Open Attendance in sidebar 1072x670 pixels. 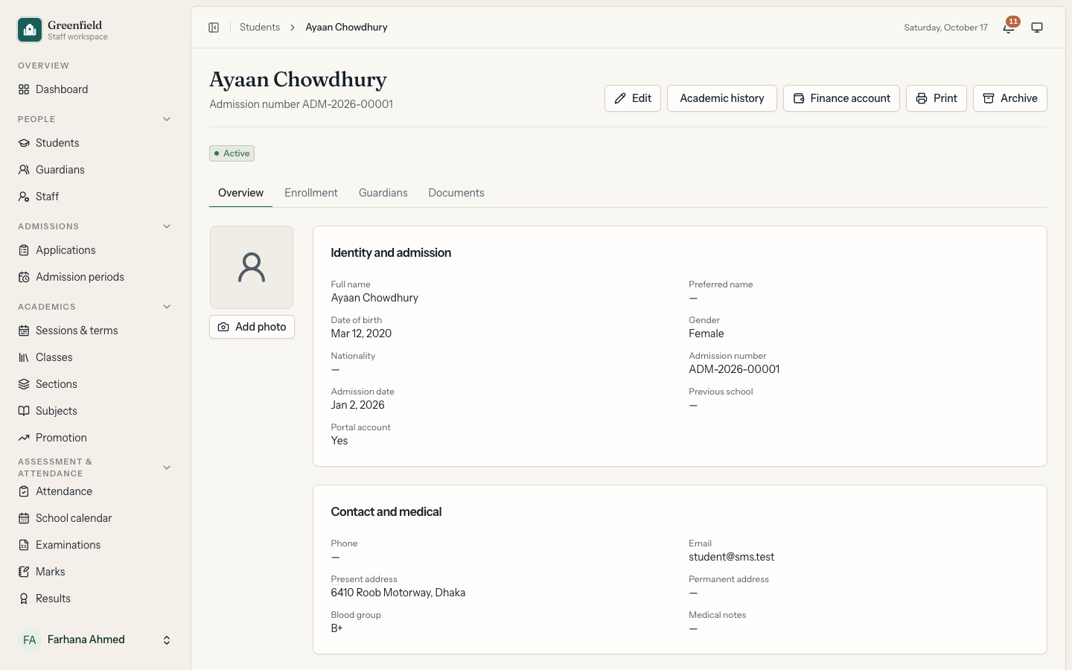click(x=95, y=491)
